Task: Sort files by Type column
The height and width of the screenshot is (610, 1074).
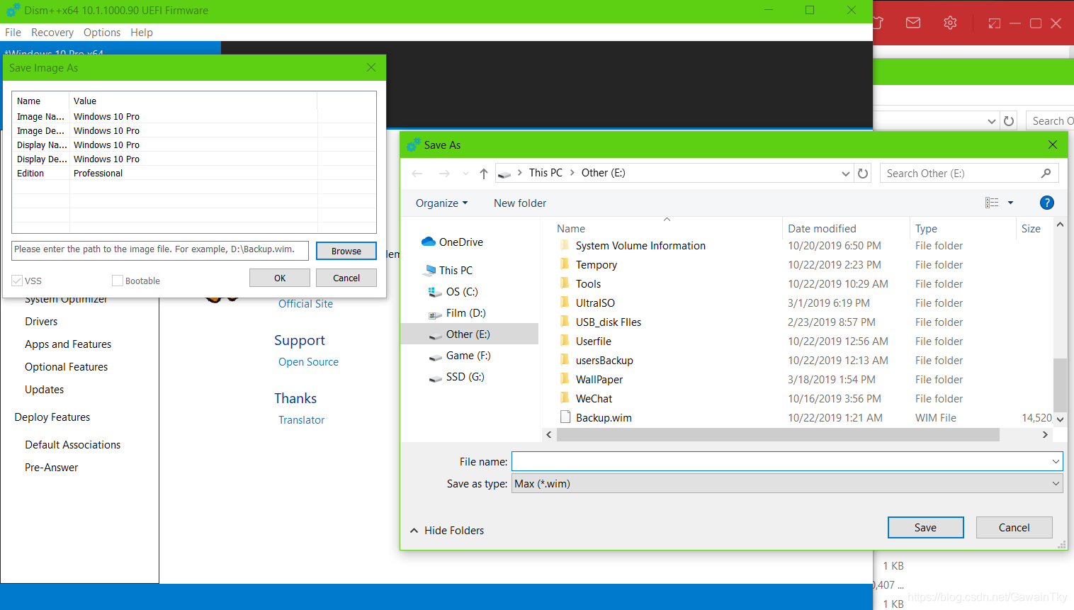Action: coord(926,228)
